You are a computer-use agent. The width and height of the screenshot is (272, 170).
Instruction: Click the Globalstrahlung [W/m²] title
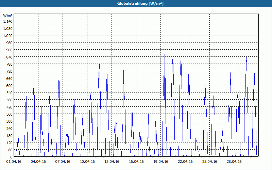[x=140, y=3]
